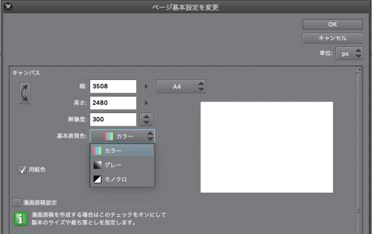Select モノクロ option in color dropdown list
Viewport: 372px width, 234px height.
point(122,179)
